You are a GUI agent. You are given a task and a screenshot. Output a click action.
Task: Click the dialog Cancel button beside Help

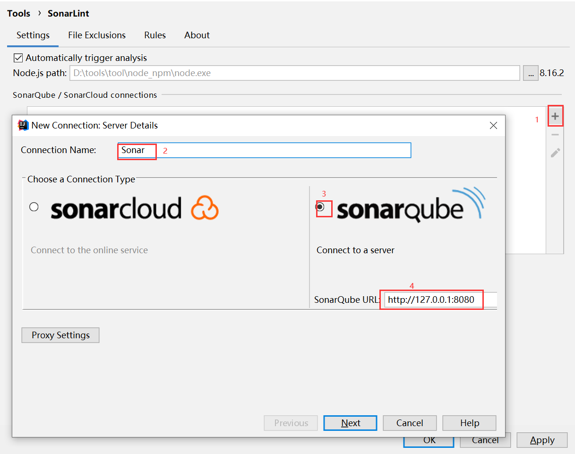(x=410, y=423)
